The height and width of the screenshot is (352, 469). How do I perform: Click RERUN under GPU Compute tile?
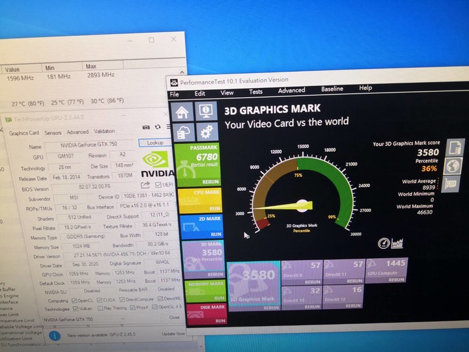[396, 280]
